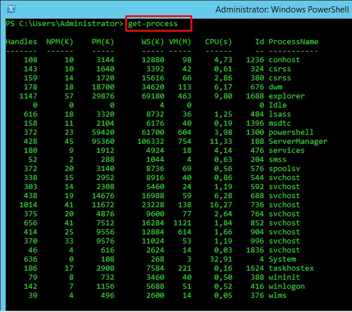Click the 'Administrator: Windows PowerShell' window title
Screen dimensions: 352x312
[282, 10]
